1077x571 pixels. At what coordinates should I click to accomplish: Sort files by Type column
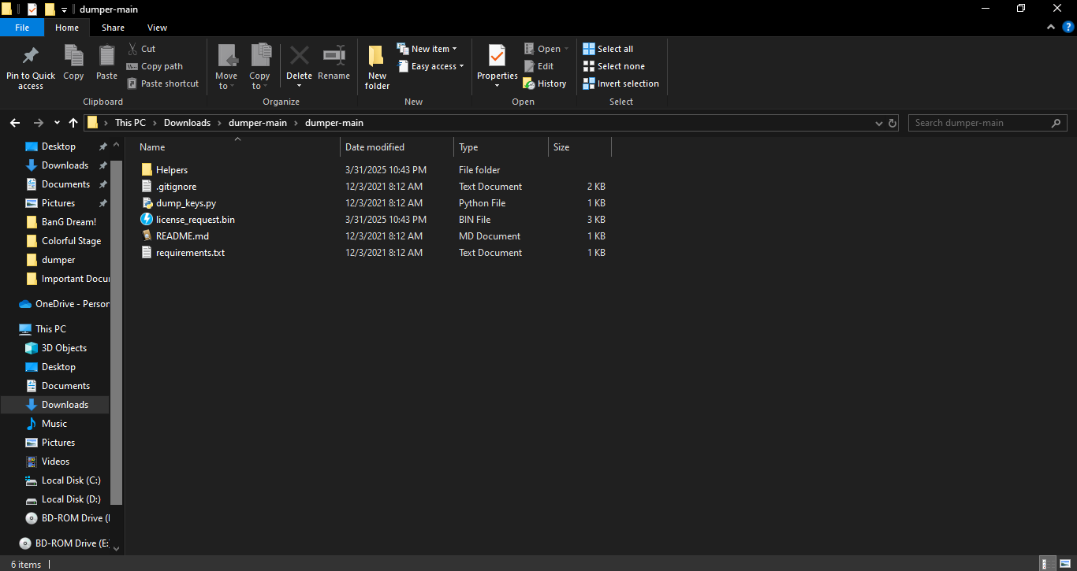[501, 147]
